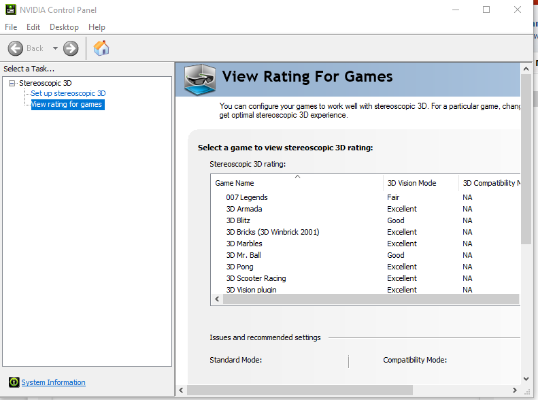
Task: Open the Back history dropdown arrow
Action: coord(55,48)
